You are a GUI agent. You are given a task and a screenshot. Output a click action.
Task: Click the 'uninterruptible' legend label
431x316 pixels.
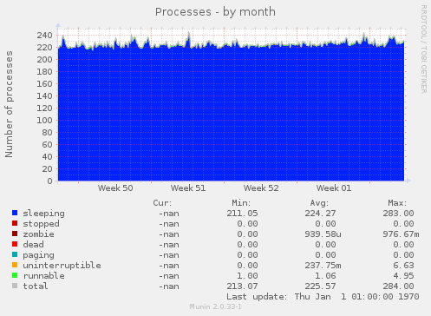pos(62,266)
